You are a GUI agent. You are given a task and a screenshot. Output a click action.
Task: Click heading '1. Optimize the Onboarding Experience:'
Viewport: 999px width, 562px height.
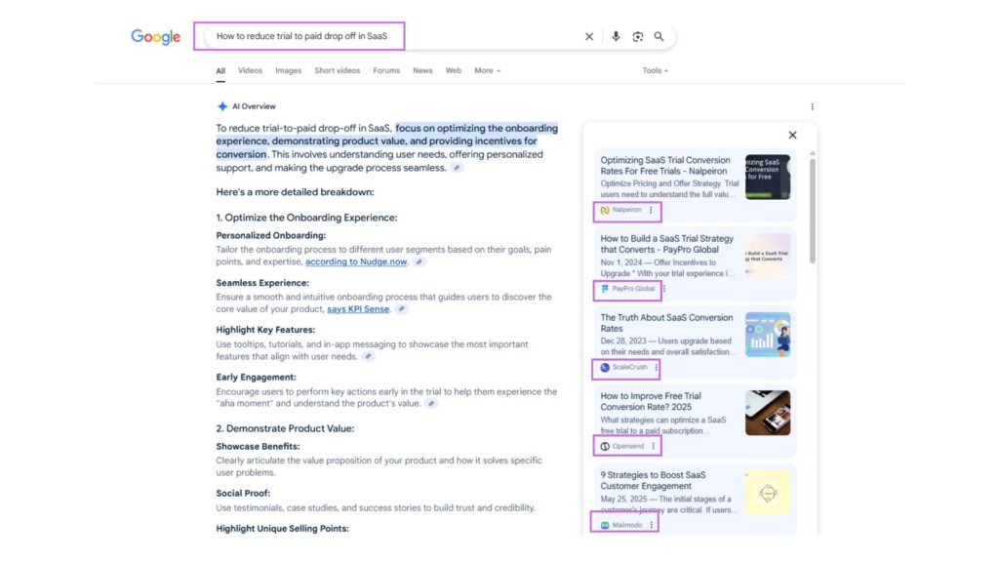306,218
